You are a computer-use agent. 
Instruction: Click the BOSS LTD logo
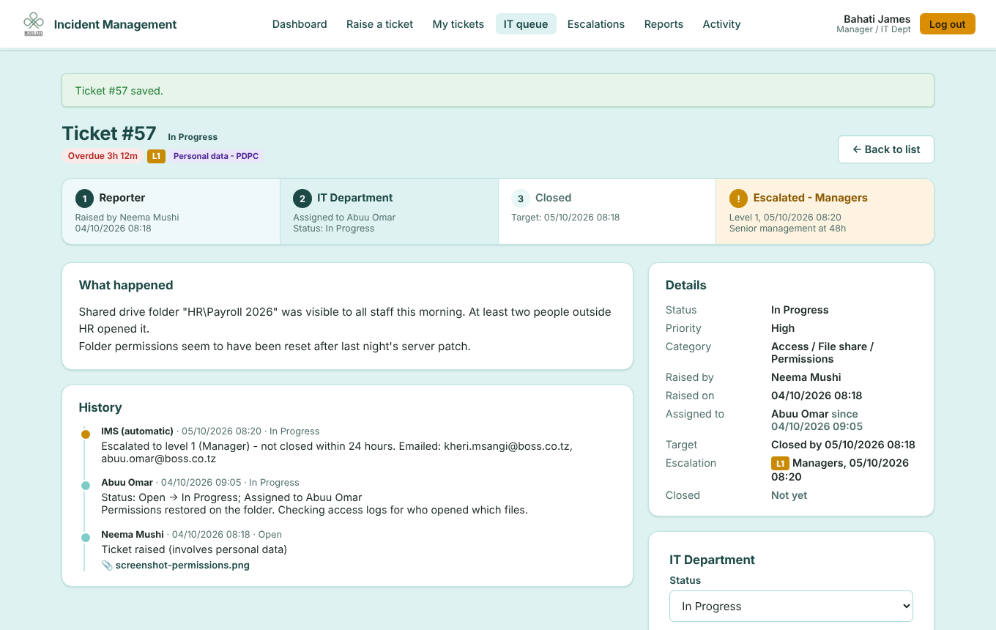34,24
